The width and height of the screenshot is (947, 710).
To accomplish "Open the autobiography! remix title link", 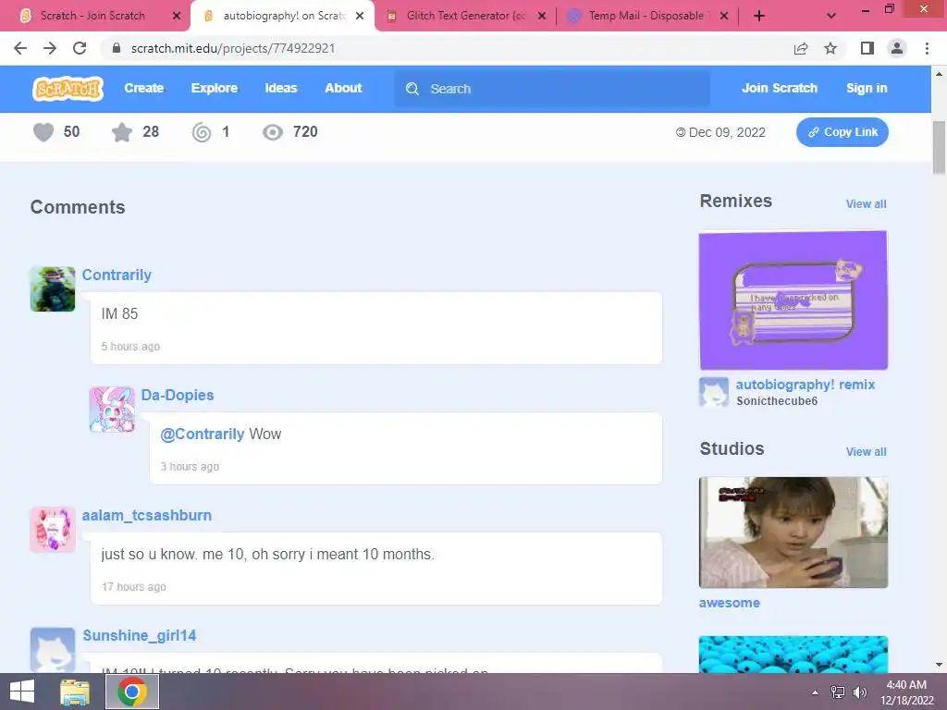I will (806, 385).
